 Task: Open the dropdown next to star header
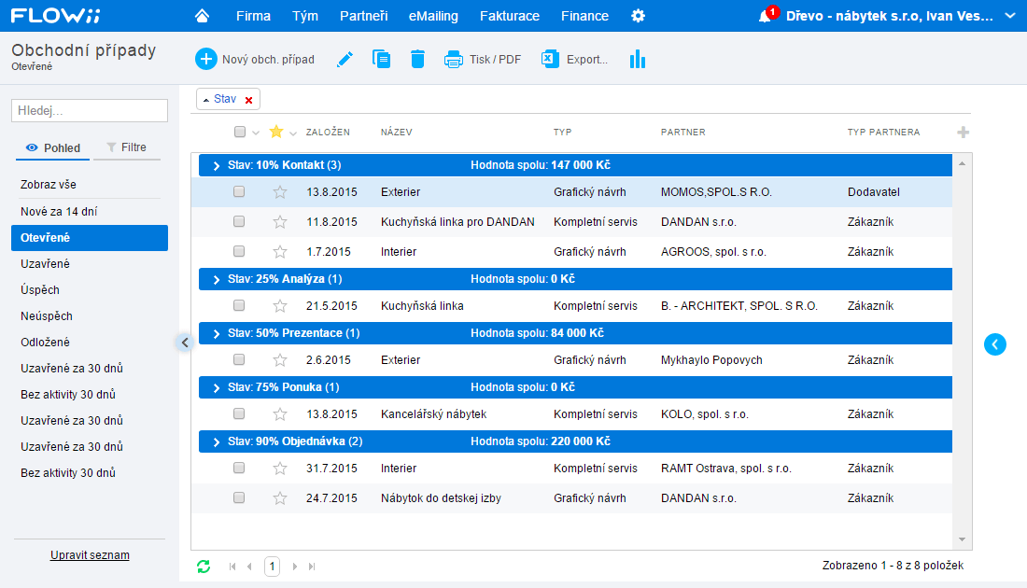click(293, 133)
